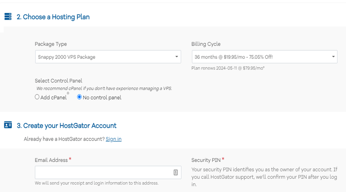
Task: Click the autofill icon inside Email Address field
Action: pyautogui.click(x=176, y=172)
